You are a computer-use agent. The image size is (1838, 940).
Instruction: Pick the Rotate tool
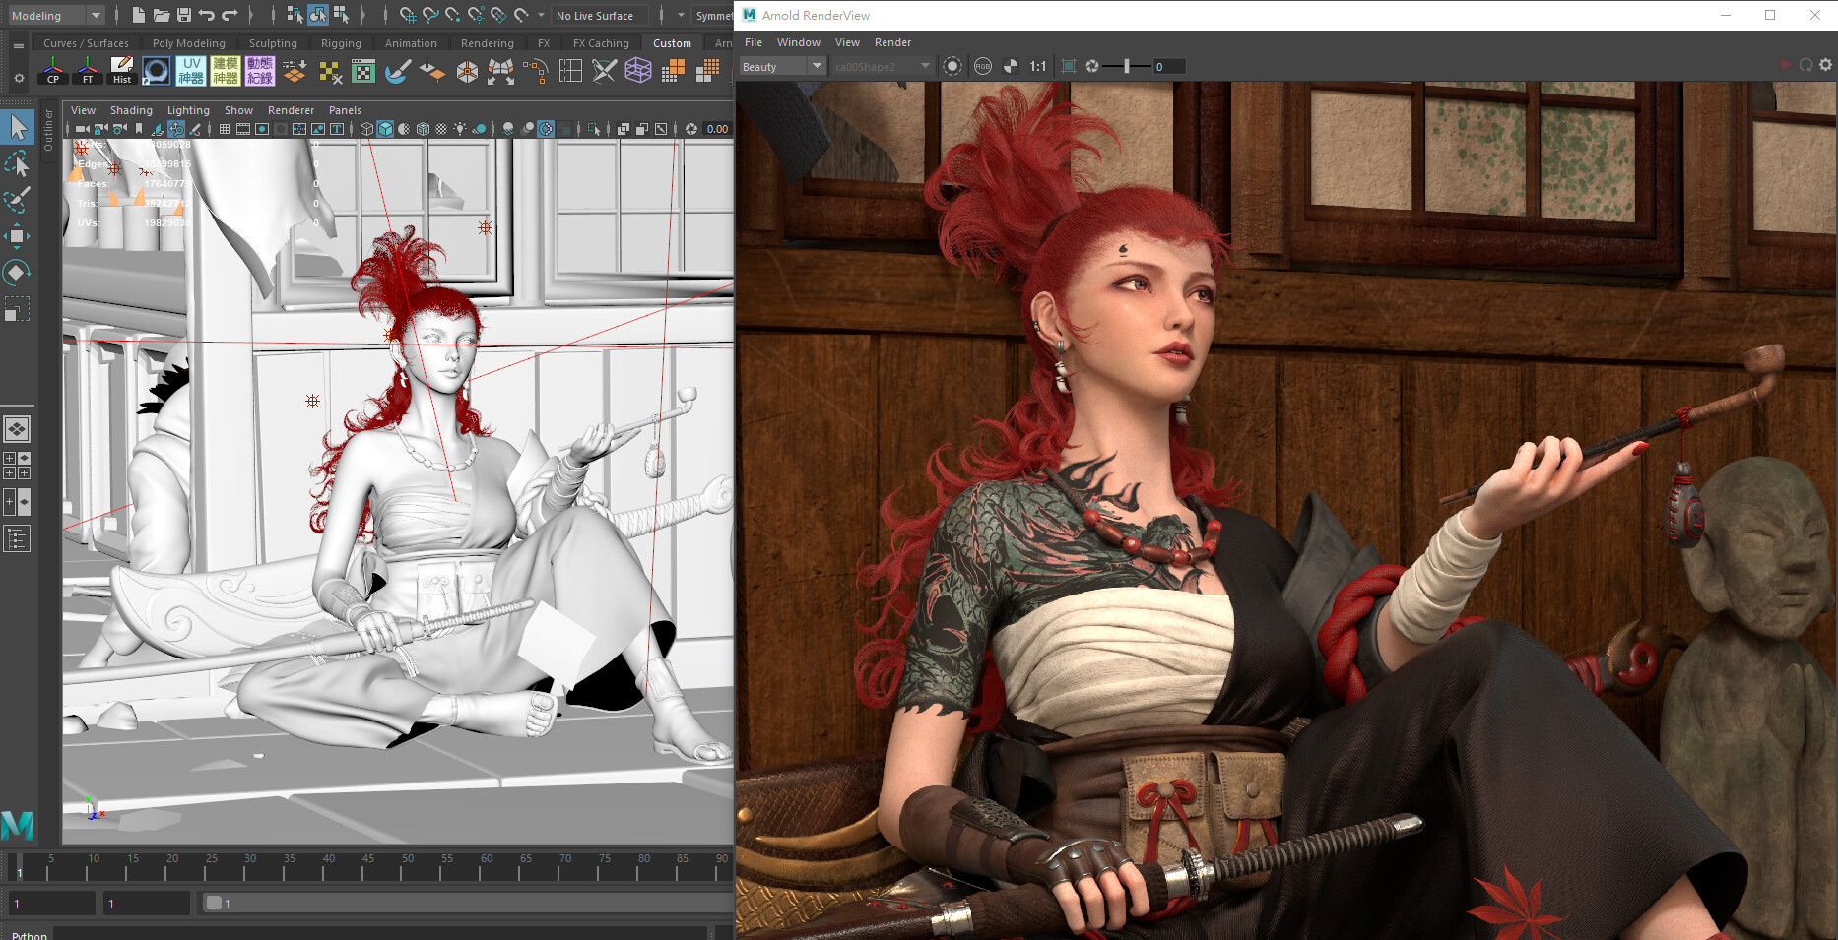tap(17, 273)
